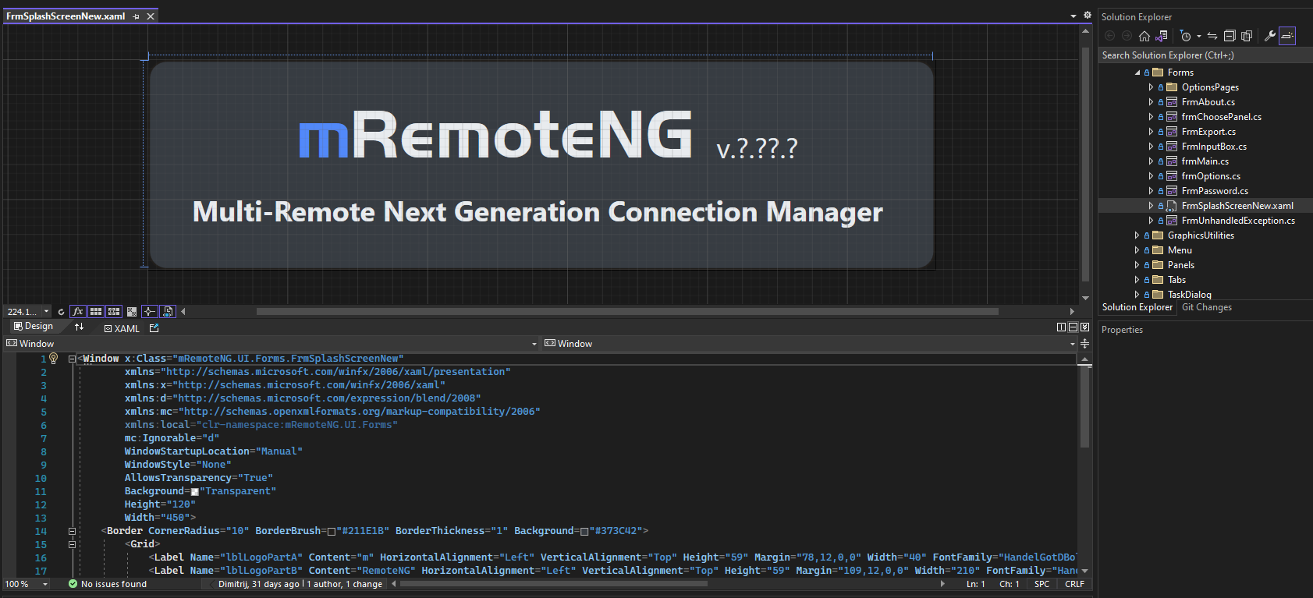This screenshot has width=1313, height=598.
Task: Click the SPC indentation indicator
Action: (1042, 584)
